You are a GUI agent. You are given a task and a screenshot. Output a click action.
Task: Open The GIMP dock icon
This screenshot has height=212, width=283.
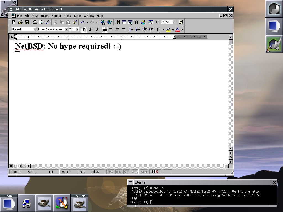click(x=79, y=203)
